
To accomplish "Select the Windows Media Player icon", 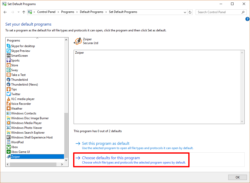I will click(9, 123).
